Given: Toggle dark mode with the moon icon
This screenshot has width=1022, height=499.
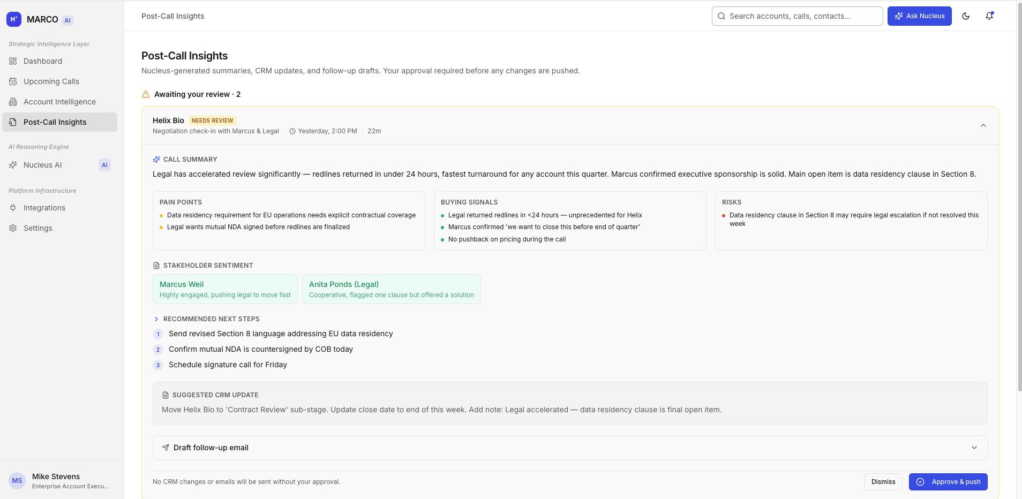Looking at the screenshot, I should (x=966, y=16).
